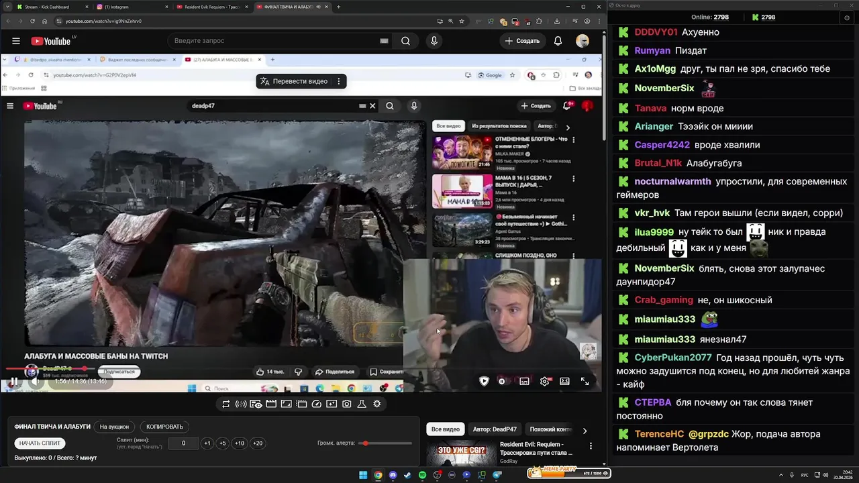Show hidden system tray icons
859x483 pixels.
[781, 475]
